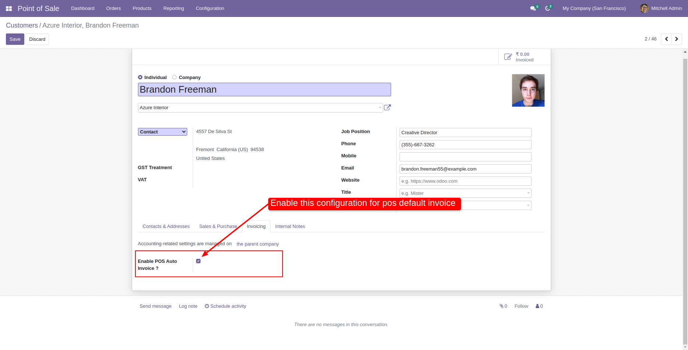The image size is (688, 350).
Task: Switch to Internal Notes tab
Action: click(290, 226)
